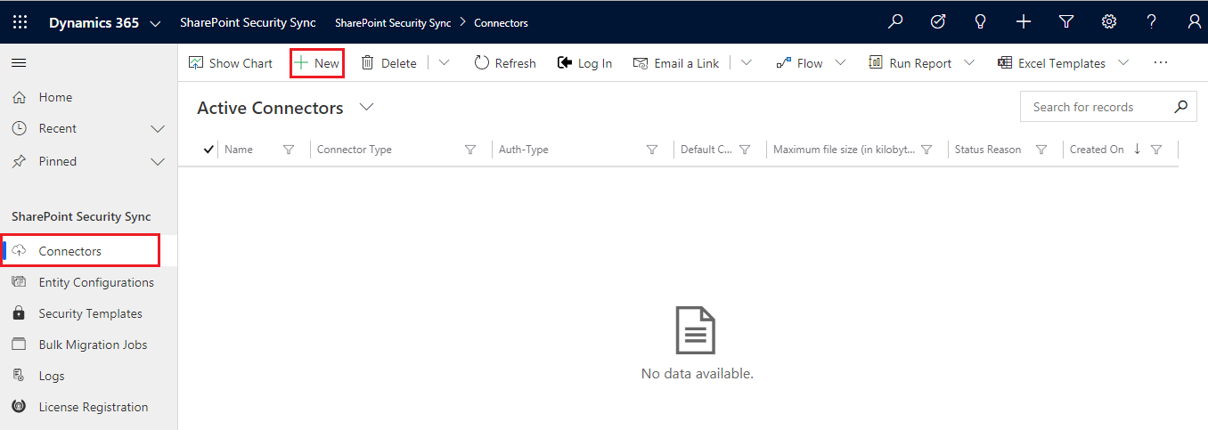The height and width of the screenshot is (430, 1208).
Task: Expand the Recent chevron
Action: coord(158,129)
